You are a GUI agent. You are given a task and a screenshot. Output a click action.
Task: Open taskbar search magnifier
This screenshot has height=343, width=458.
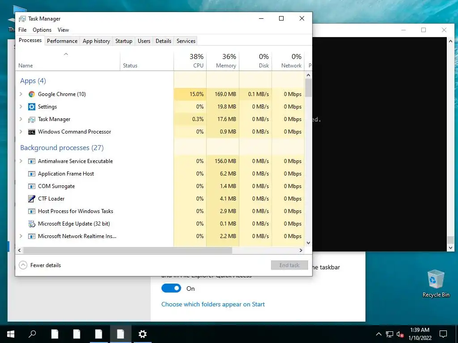tap(32, 334)
